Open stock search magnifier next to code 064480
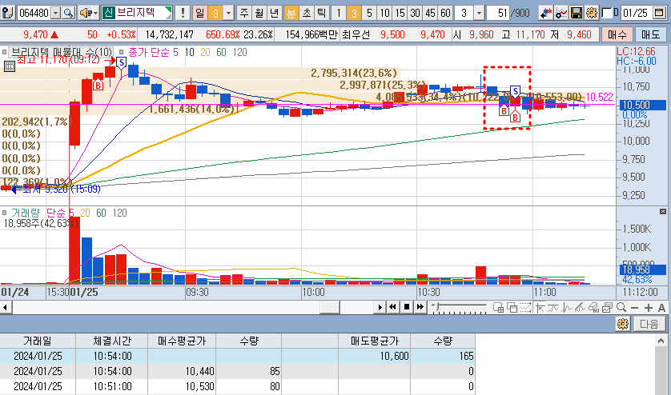Screen dimensions: 671x395 (69, 13)
